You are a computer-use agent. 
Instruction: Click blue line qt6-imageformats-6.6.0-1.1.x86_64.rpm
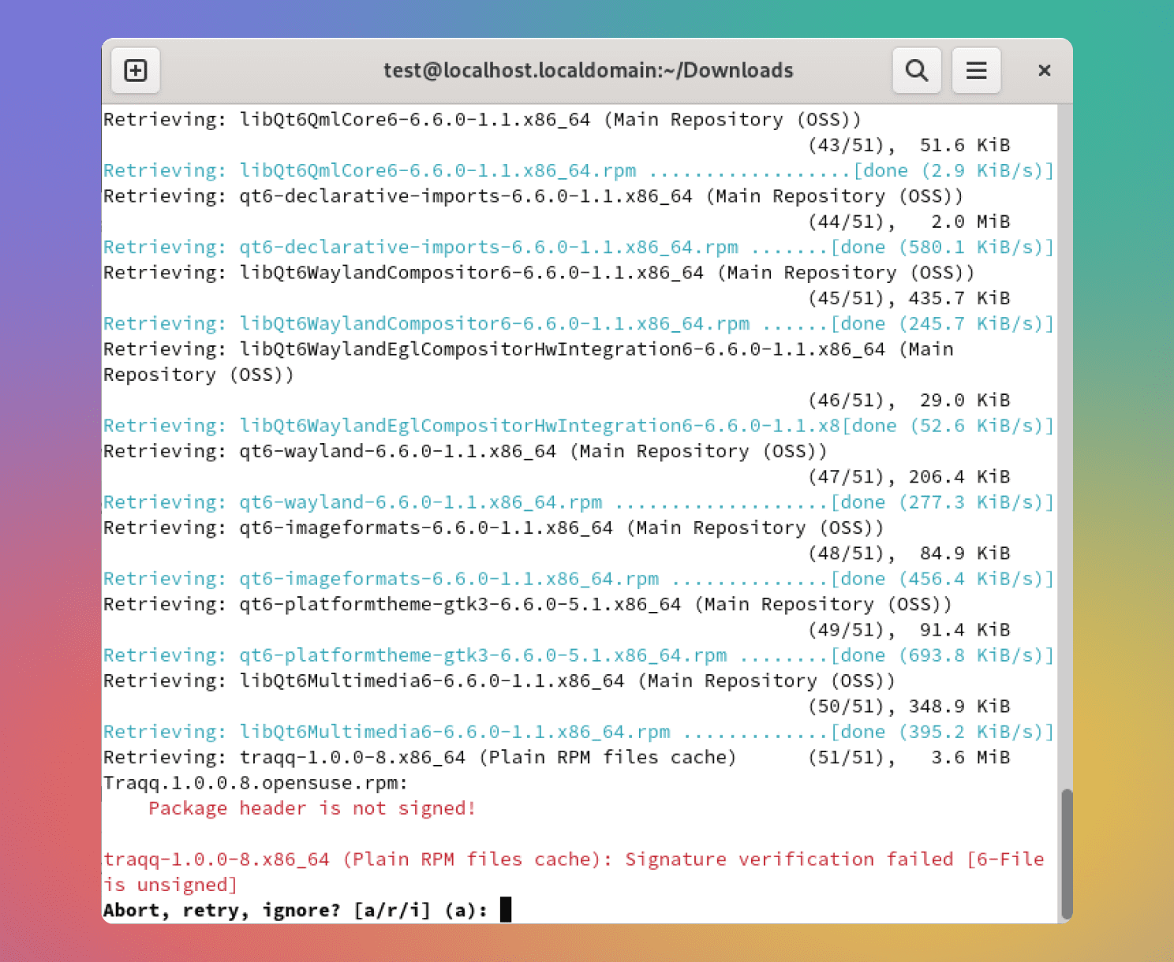[579, 579]
